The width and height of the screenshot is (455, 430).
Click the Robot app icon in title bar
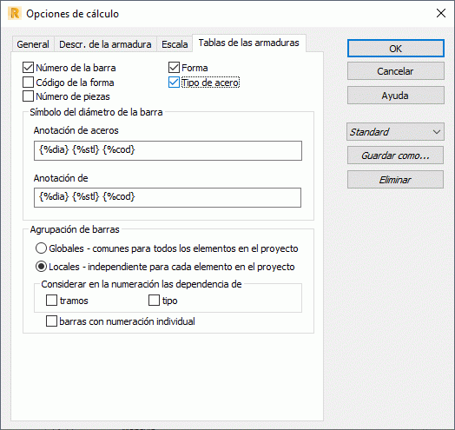pos(14,14)
